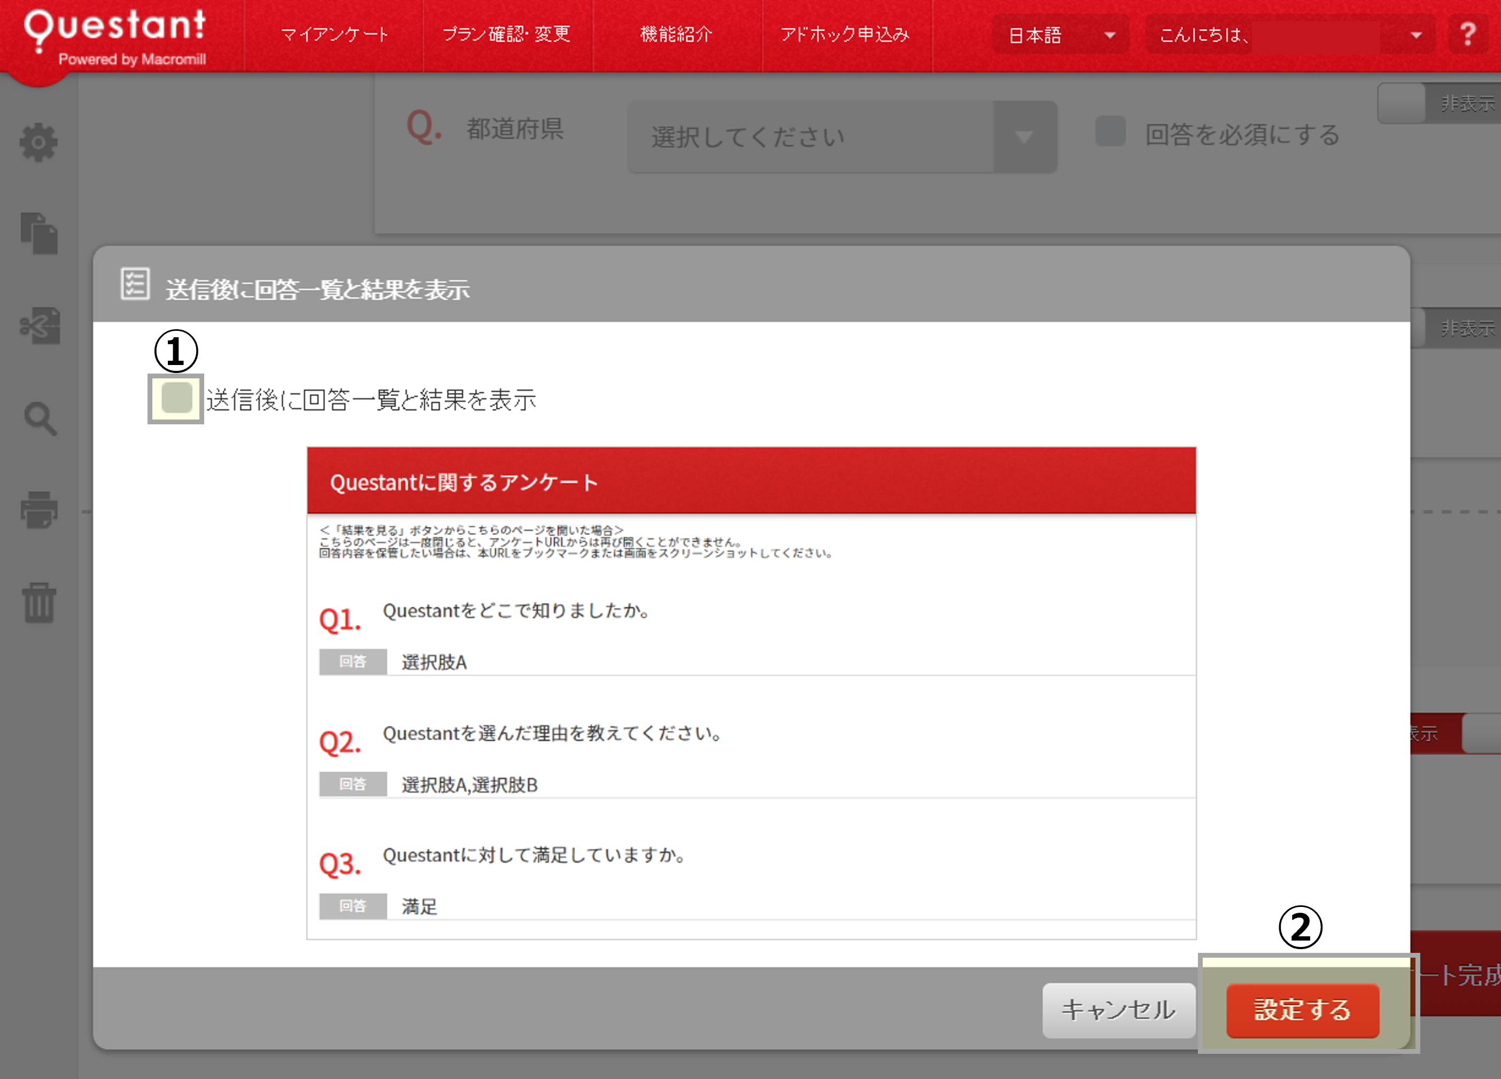Click the branching logic icon in sidebar
The width and height of the screenshot is (1501, 1079).
pos(40,325)
